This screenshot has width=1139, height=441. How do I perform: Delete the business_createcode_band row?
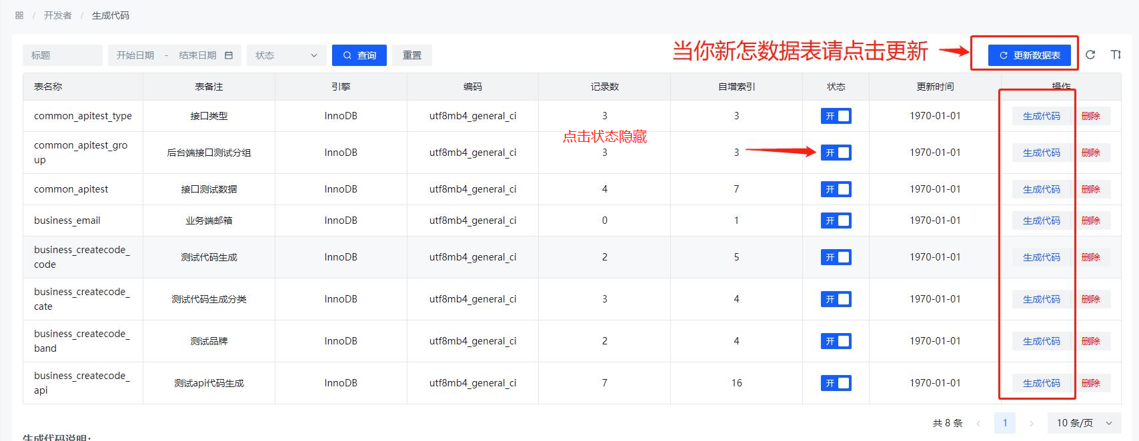[1091, 341]
